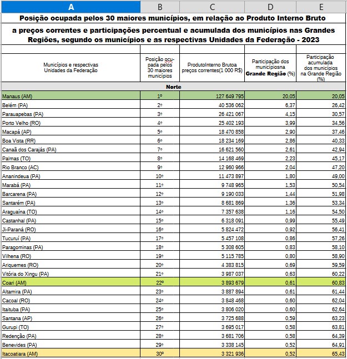Click Belém GDP value 40 536 062
The image size is (347, 359).
[212, 104]
